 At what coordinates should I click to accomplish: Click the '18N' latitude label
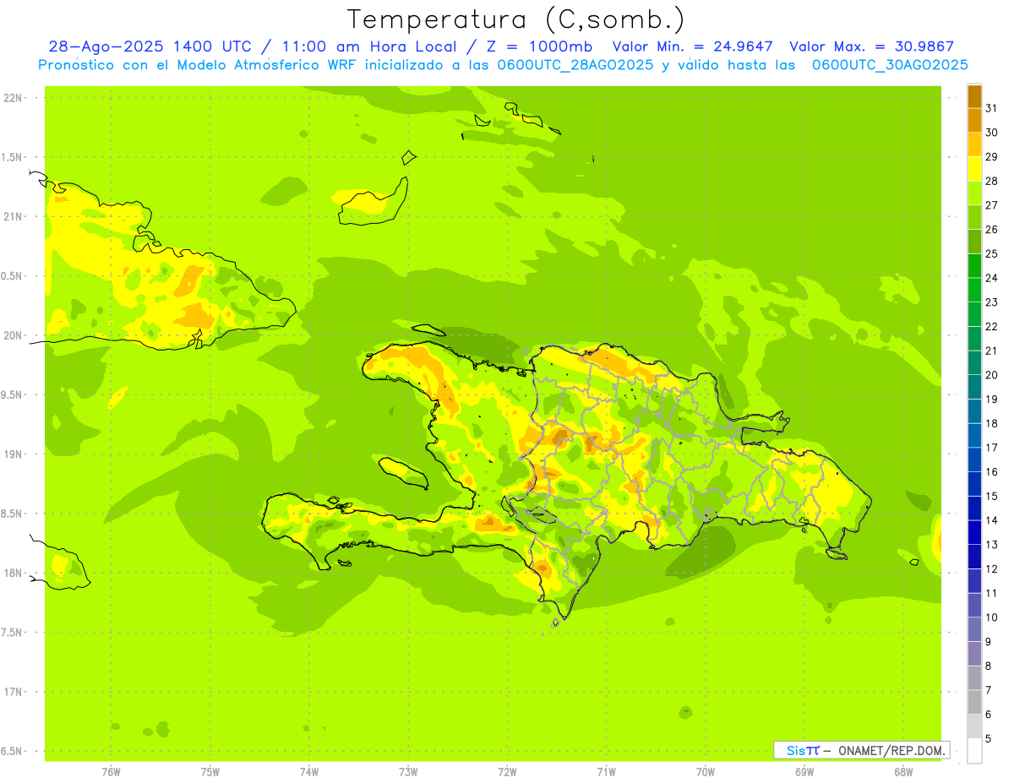pos(14,573)
